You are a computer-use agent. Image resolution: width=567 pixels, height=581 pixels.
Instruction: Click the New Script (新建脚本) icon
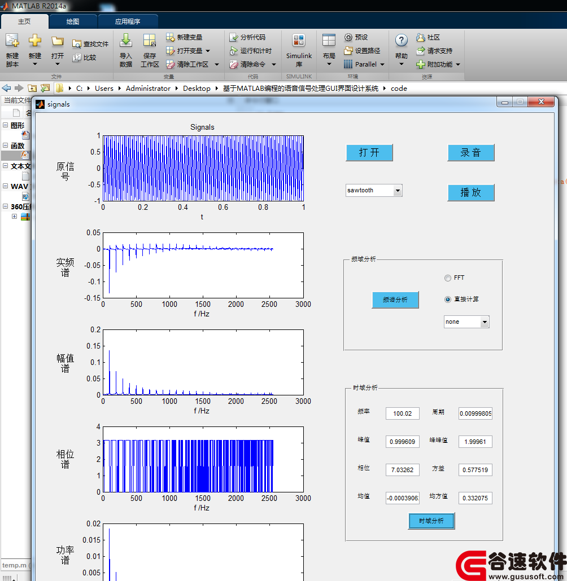pyautogui.click(x=12, y=40)
